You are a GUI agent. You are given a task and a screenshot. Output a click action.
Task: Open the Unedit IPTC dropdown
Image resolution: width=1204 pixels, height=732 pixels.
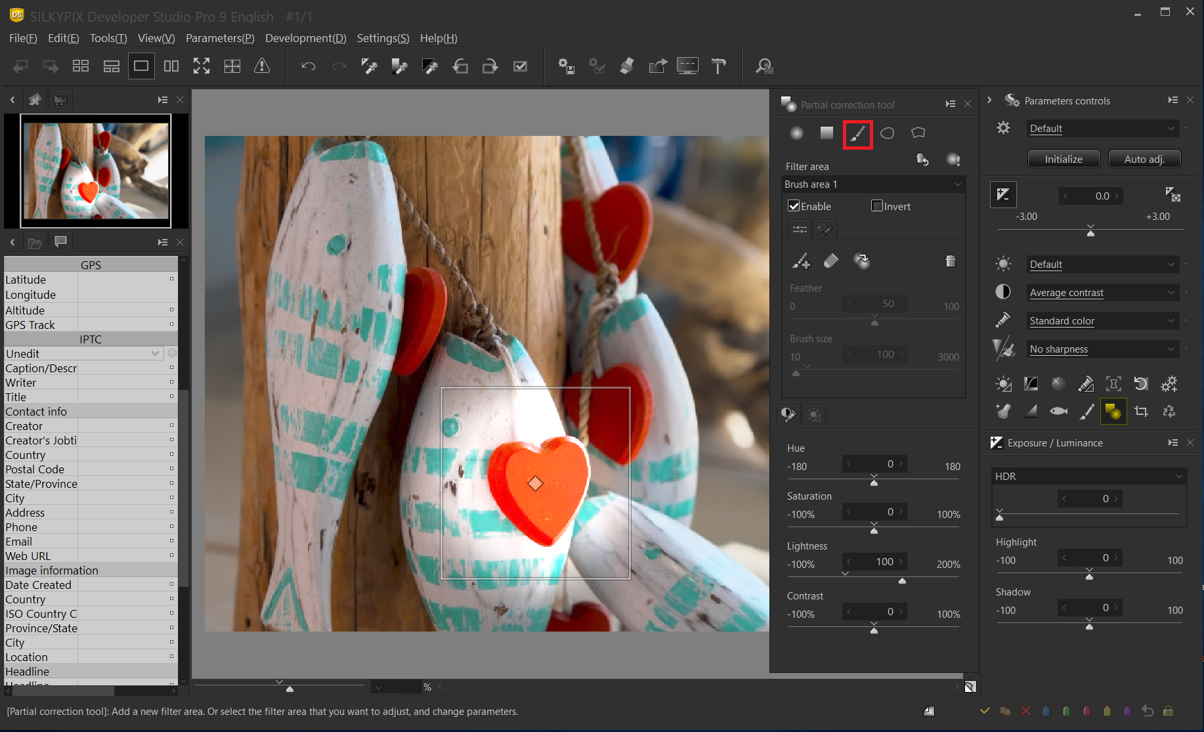click(83, 354)
